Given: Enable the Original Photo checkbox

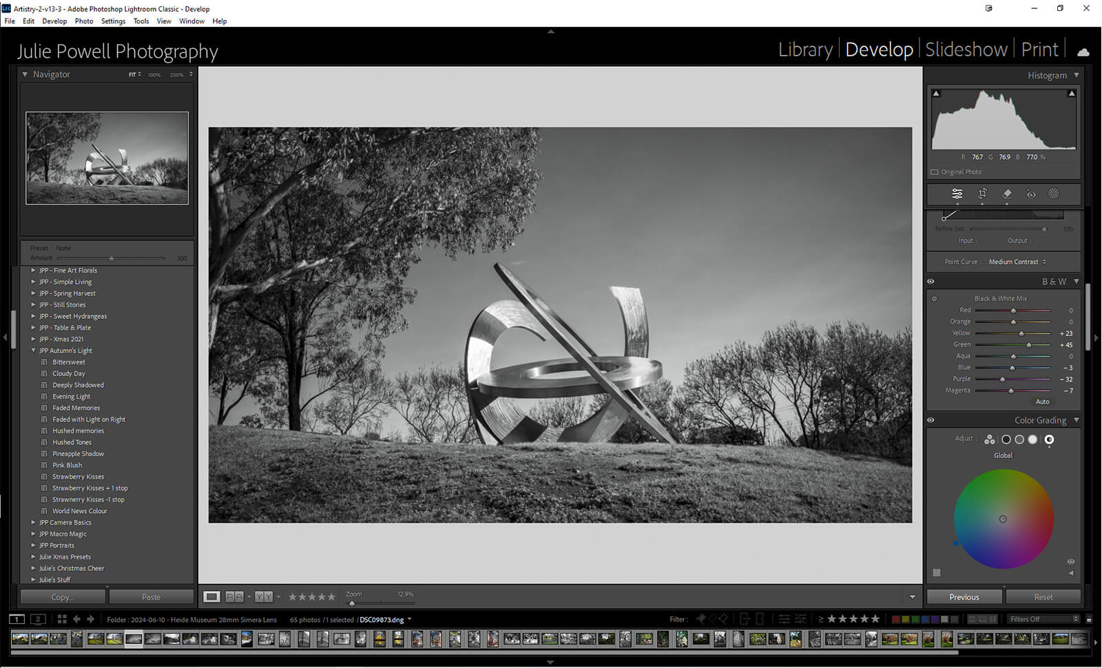Looking at the screenshot, I should tap(935, 172).
